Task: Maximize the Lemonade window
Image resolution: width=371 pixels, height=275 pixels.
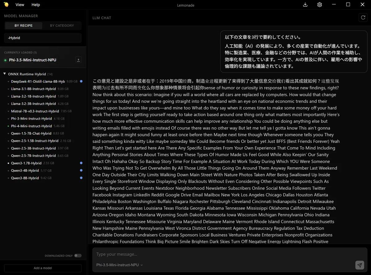Action: 348,5
